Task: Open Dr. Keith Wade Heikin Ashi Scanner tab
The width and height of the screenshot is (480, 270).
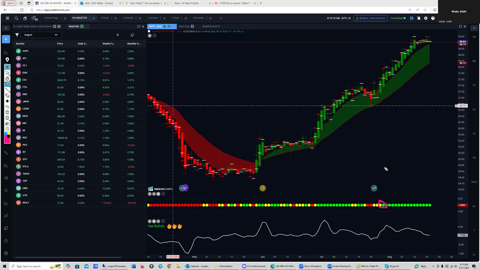Action: coord(32,26)
